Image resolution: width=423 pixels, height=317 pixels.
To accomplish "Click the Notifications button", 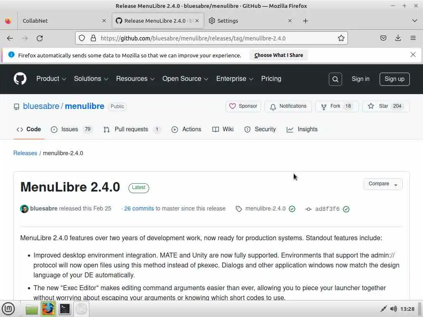I will 288,106.
